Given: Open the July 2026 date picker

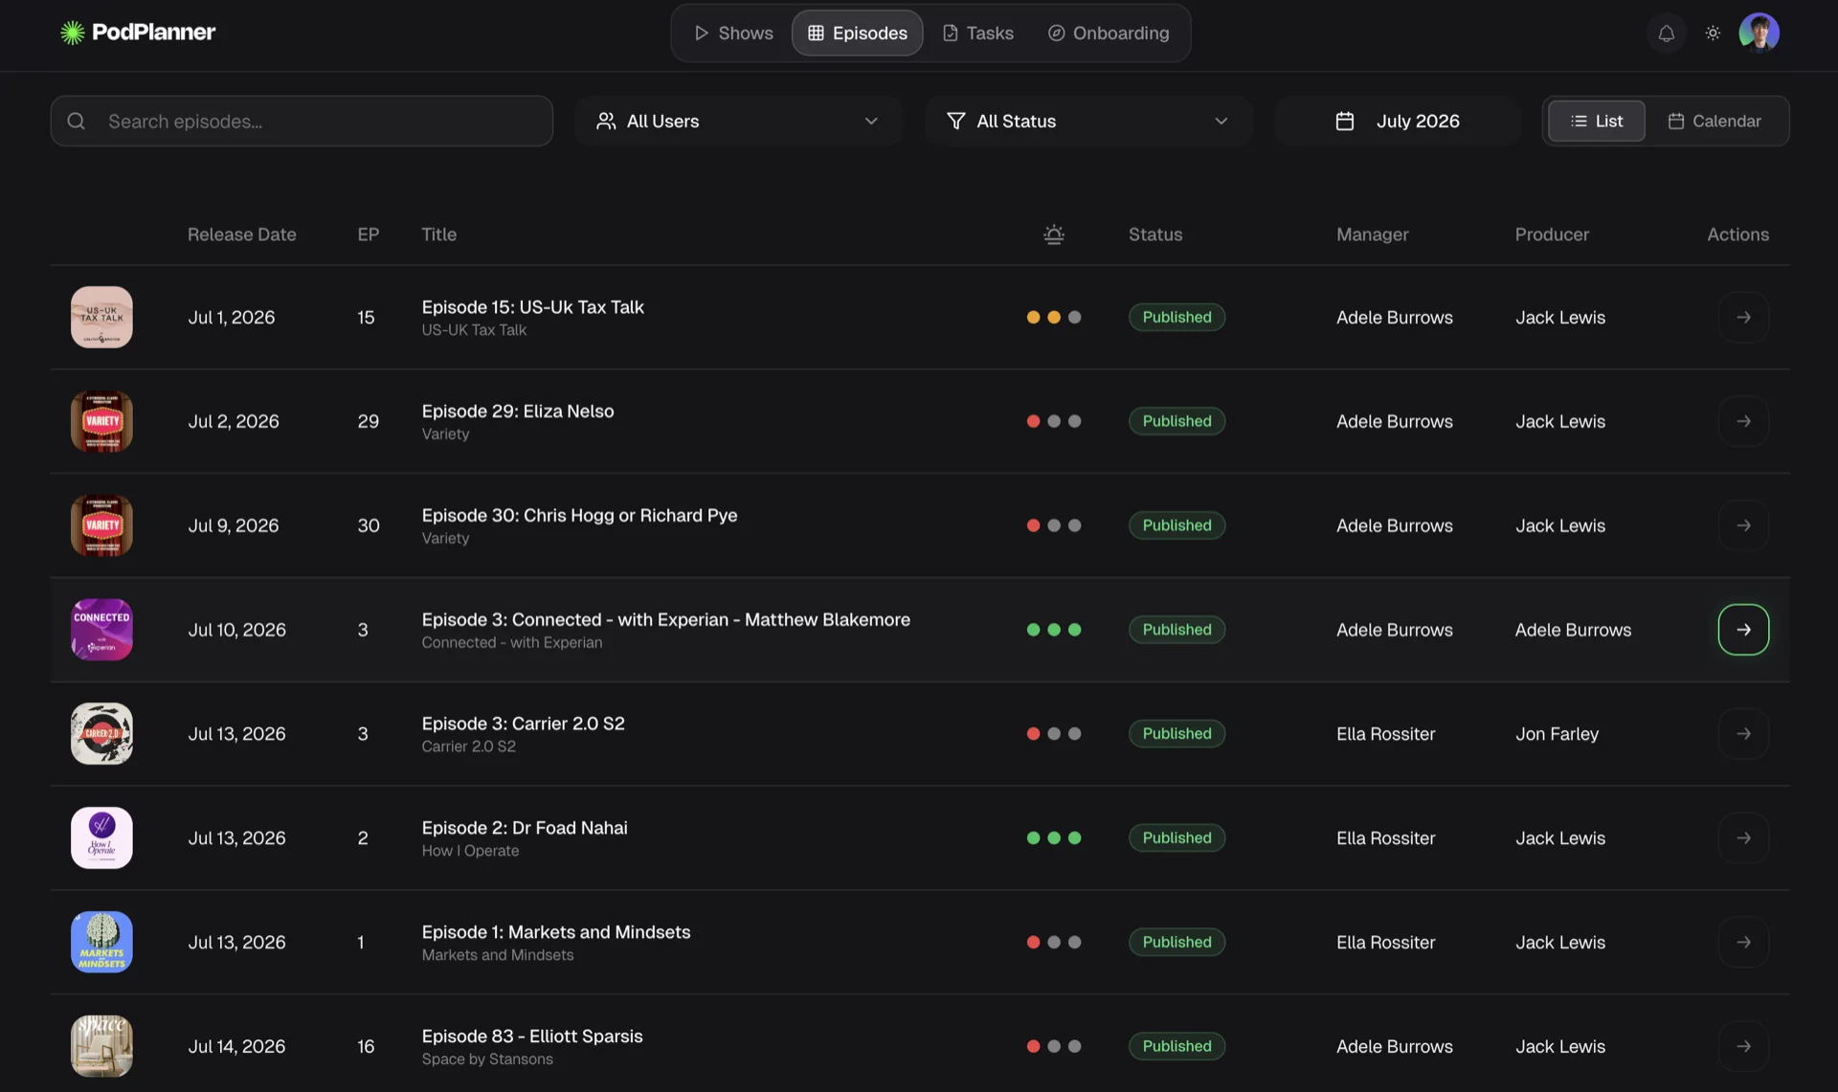Looking at the screenshot, I should coord(1397,121).
